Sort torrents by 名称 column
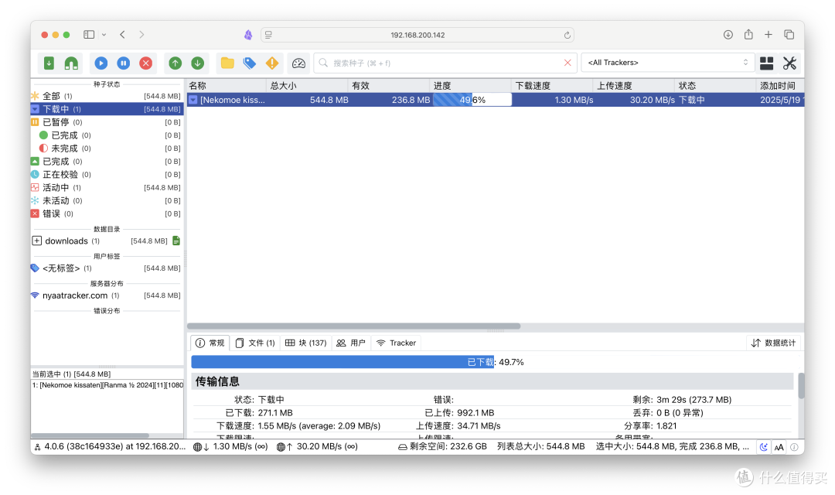Viewport: 835px width, 495px height. 227,85
